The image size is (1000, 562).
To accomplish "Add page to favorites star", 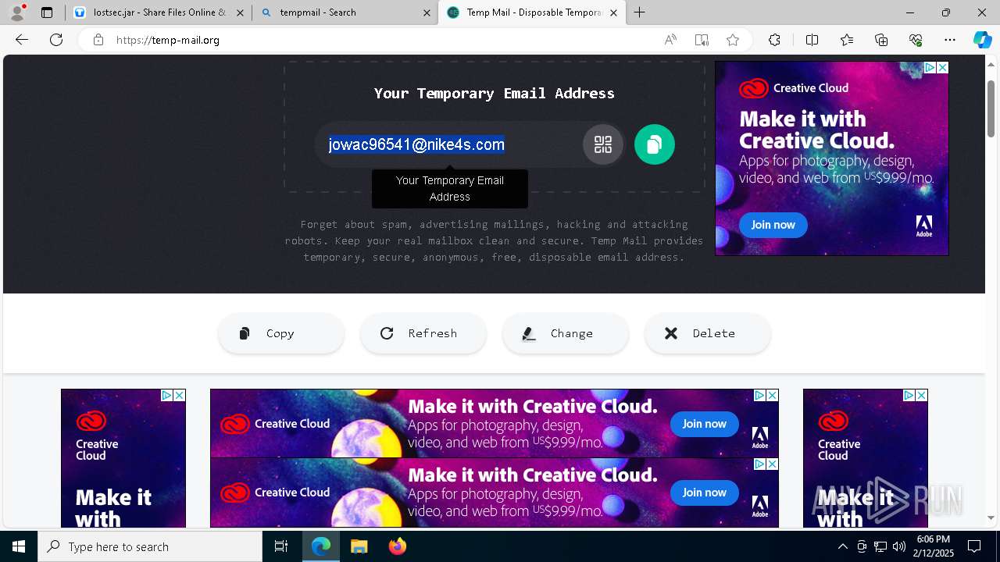I will (733, 40).
